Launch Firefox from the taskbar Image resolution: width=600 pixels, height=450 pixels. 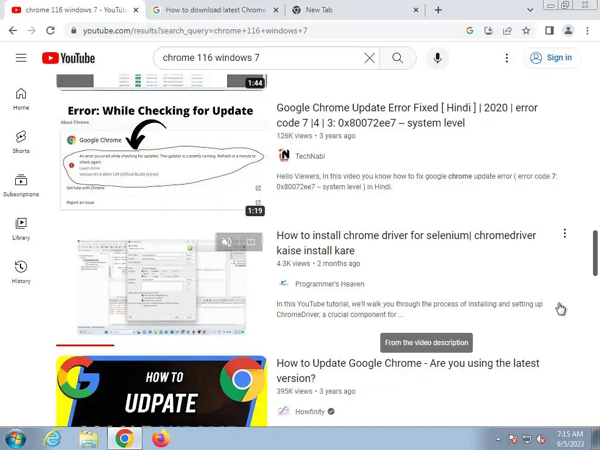coord(161,439)
